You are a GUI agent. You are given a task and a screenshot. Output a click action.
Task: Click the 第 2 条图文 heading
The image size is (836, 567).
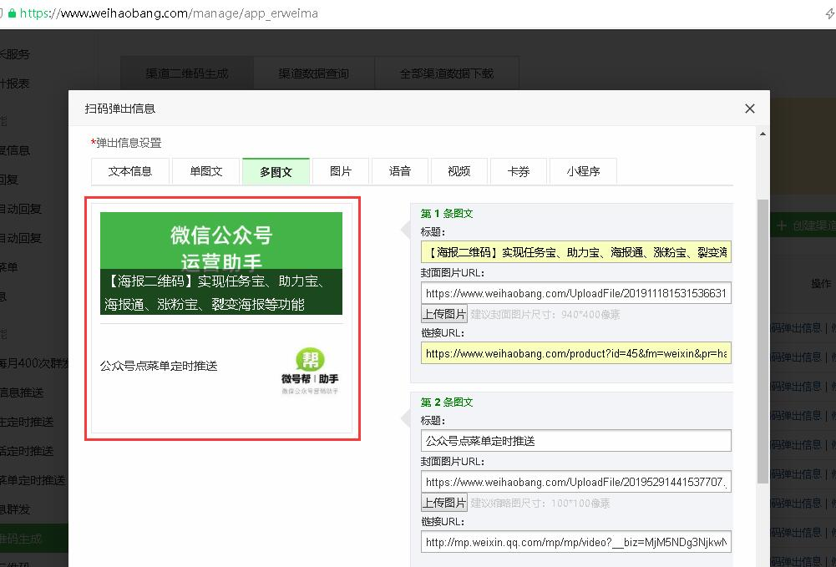tap(446, 402)
